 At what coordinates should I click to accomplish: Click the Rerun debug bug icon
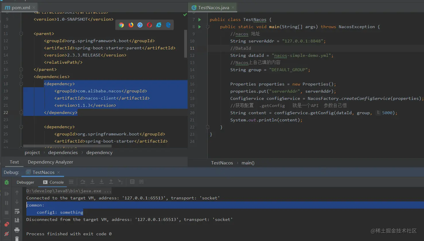7,182
